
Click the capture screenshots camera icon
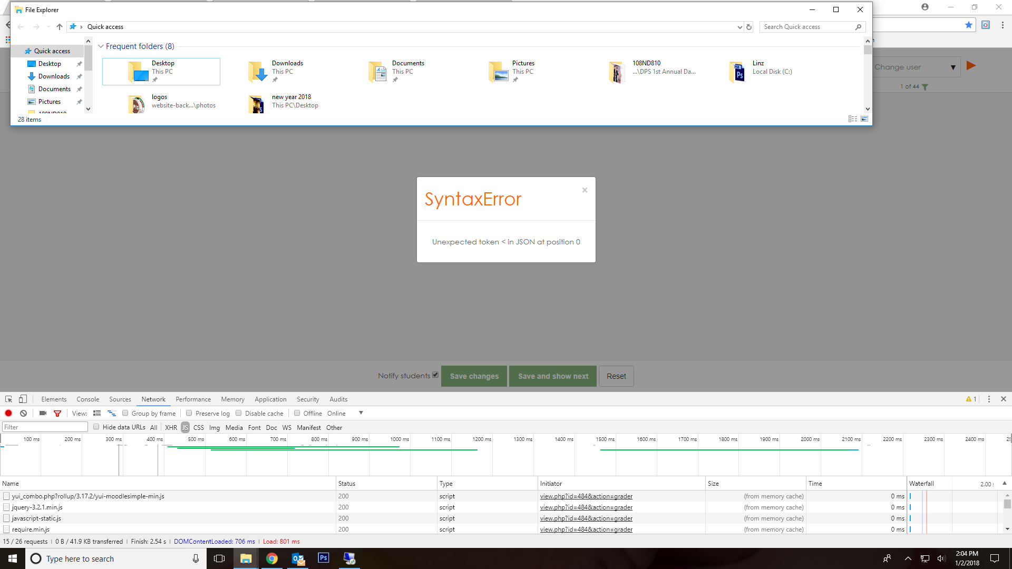pos(43,413)
